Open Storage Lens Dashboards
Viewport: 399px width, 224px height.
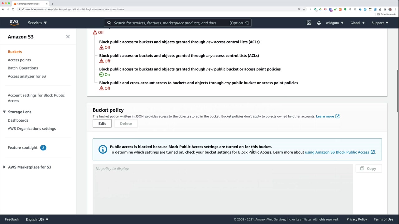[18, 120]
